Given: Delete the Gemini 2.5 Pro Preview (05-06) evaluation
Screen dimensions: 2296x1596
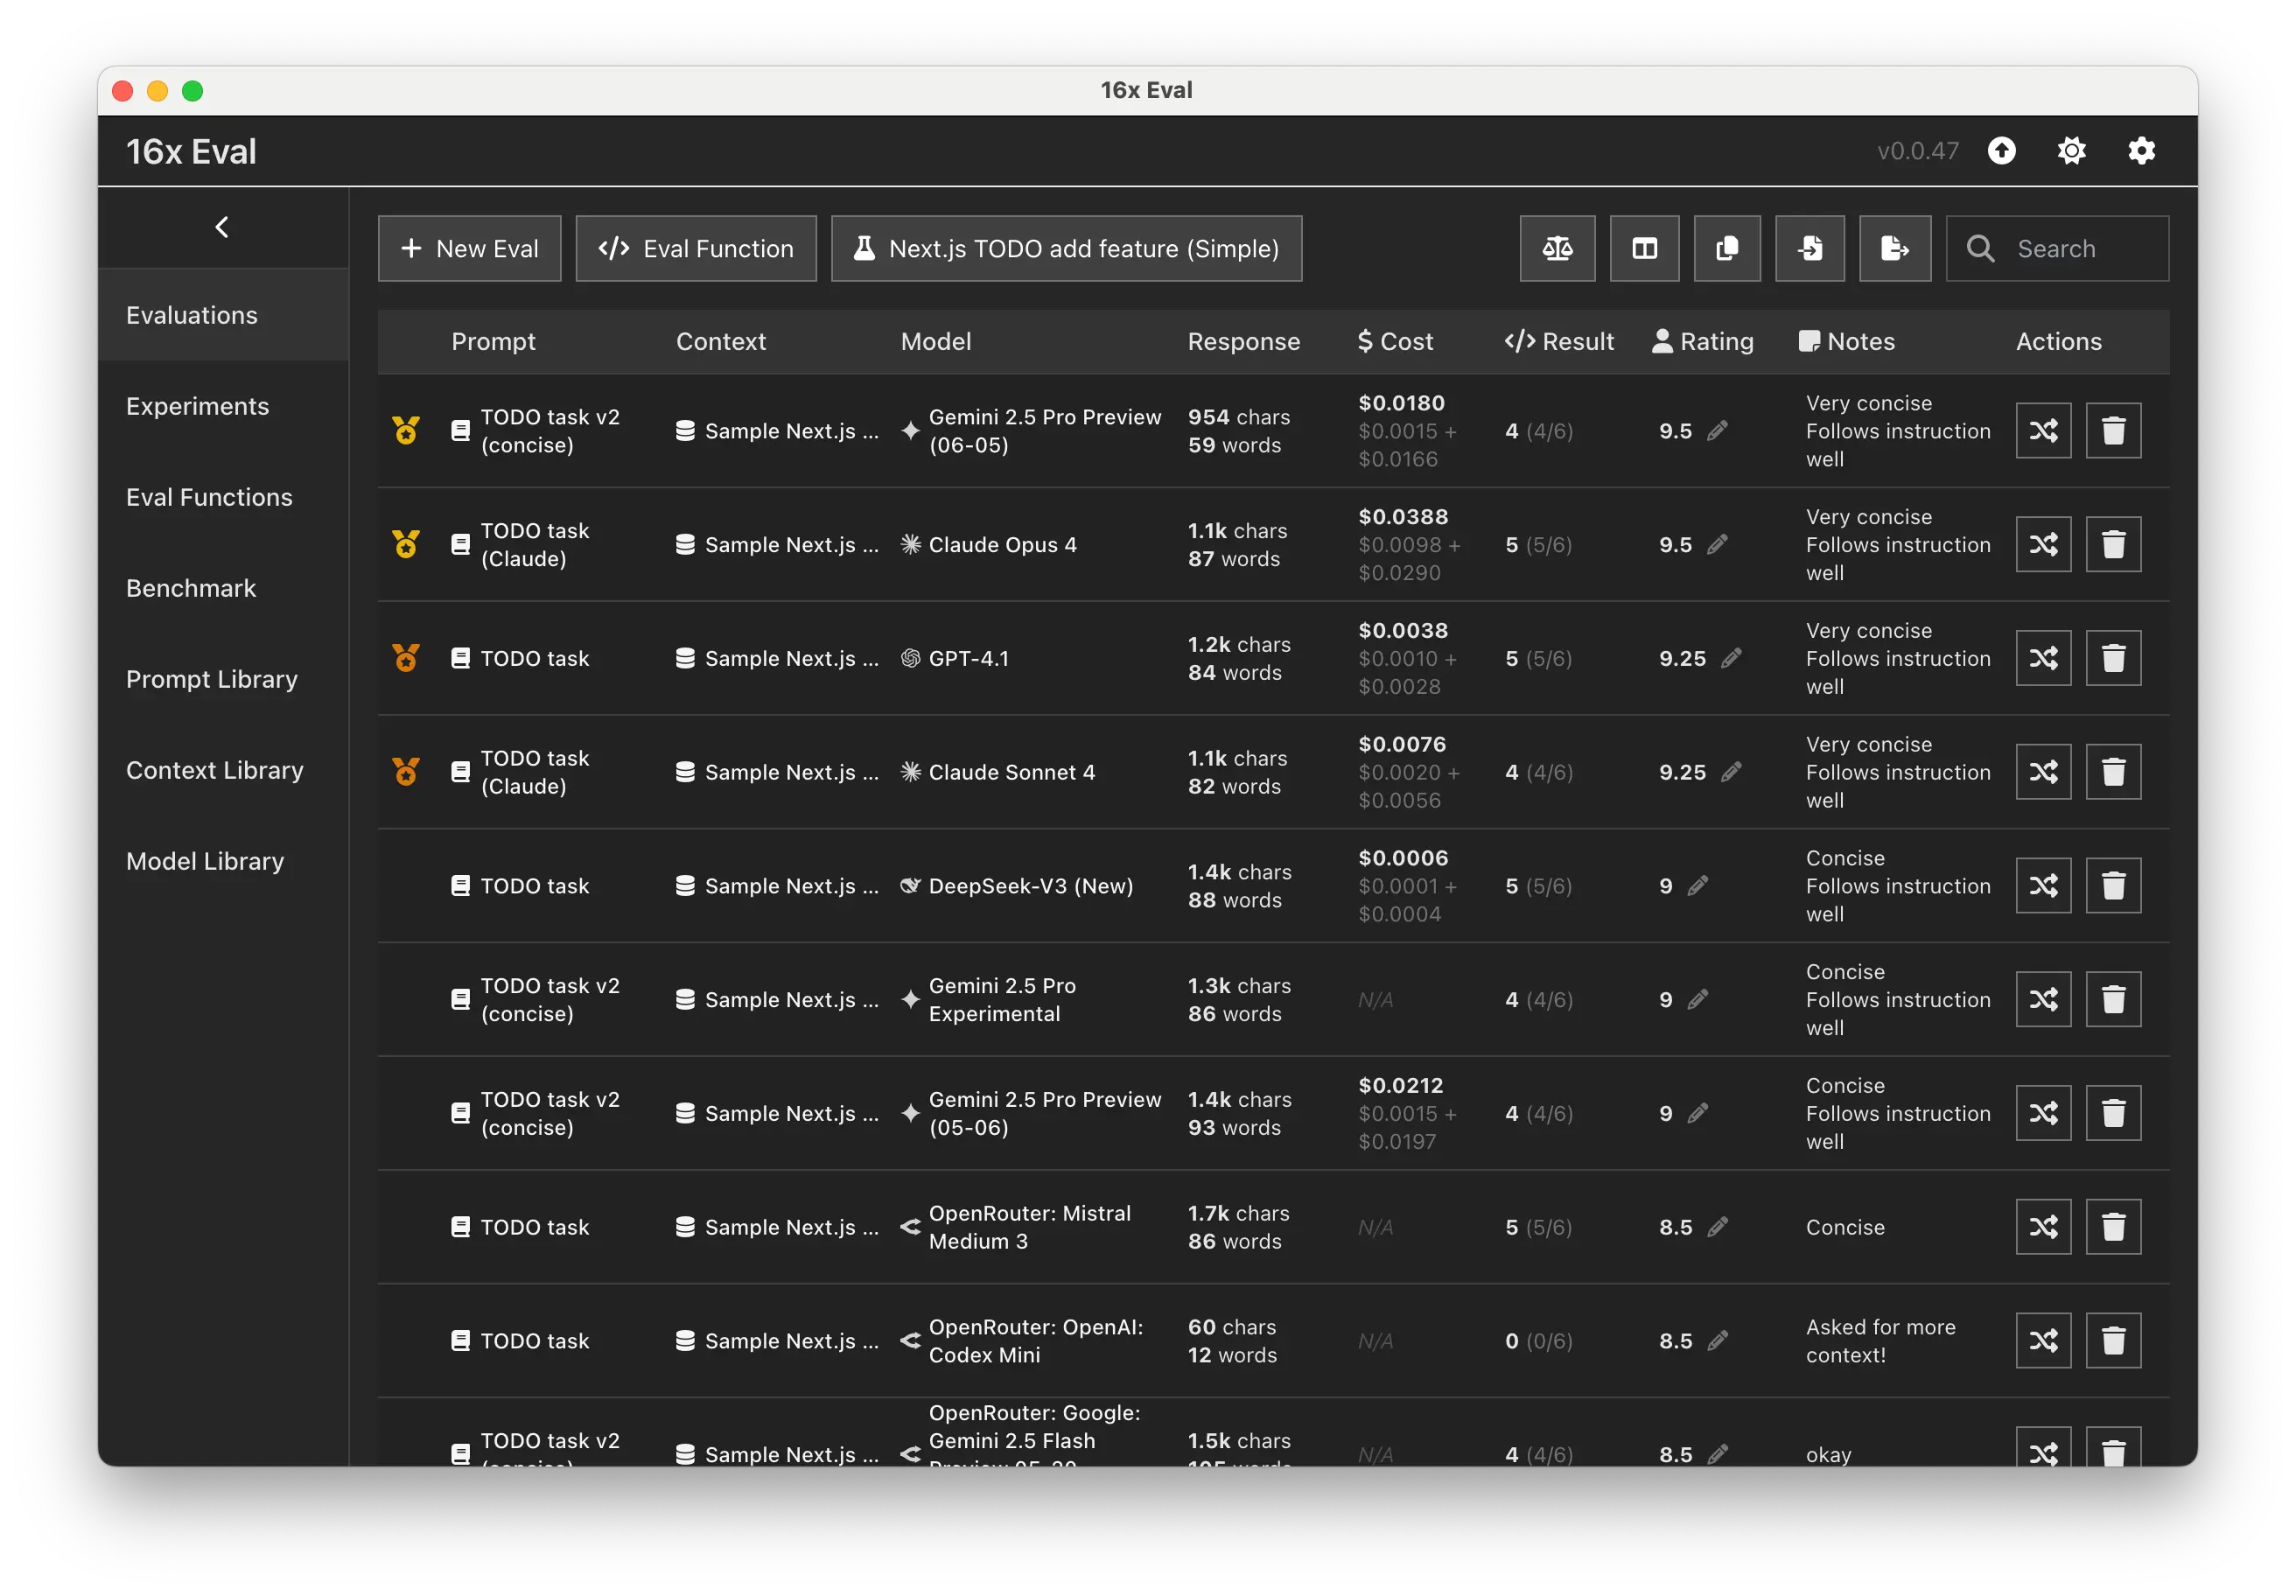Looking at the screenshot, I should point(2113,1113).
